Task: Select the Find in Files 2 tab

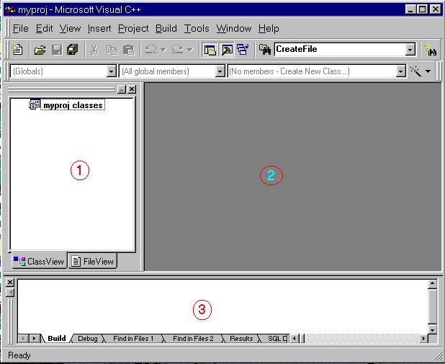Action: click(x=193, y=339)
